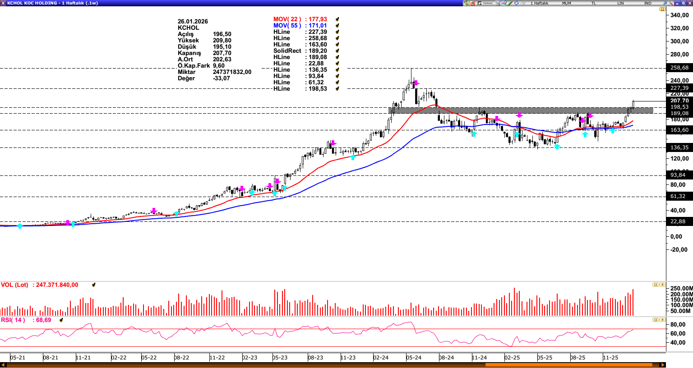Close the VOL indicator panel
This screenshot has width=693, height=368.
tap(662, 285)
